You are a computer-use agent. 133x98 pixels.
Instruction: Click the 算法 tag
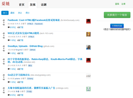coord(30,66)
